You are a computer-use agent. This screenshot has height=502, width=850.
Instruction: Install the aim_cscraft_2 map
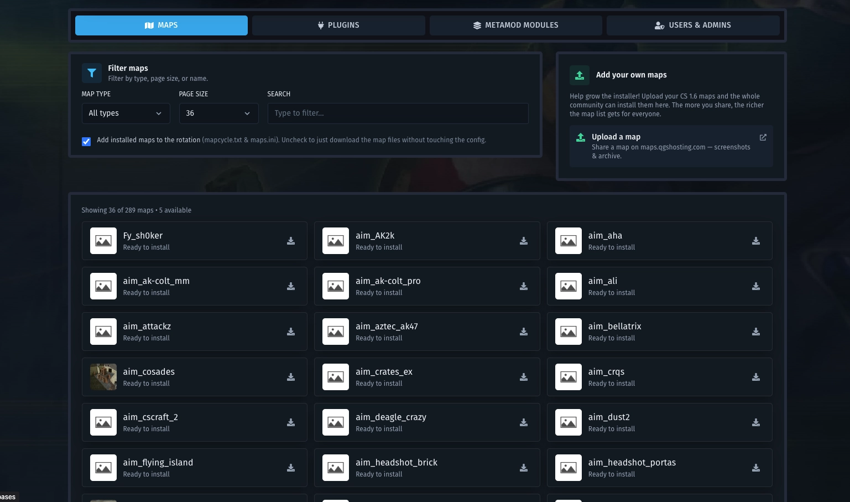[x=291, y=422]
